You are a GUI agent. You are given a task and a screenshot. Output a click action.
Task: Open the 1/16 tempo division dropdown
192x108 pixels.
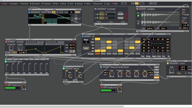111,18
